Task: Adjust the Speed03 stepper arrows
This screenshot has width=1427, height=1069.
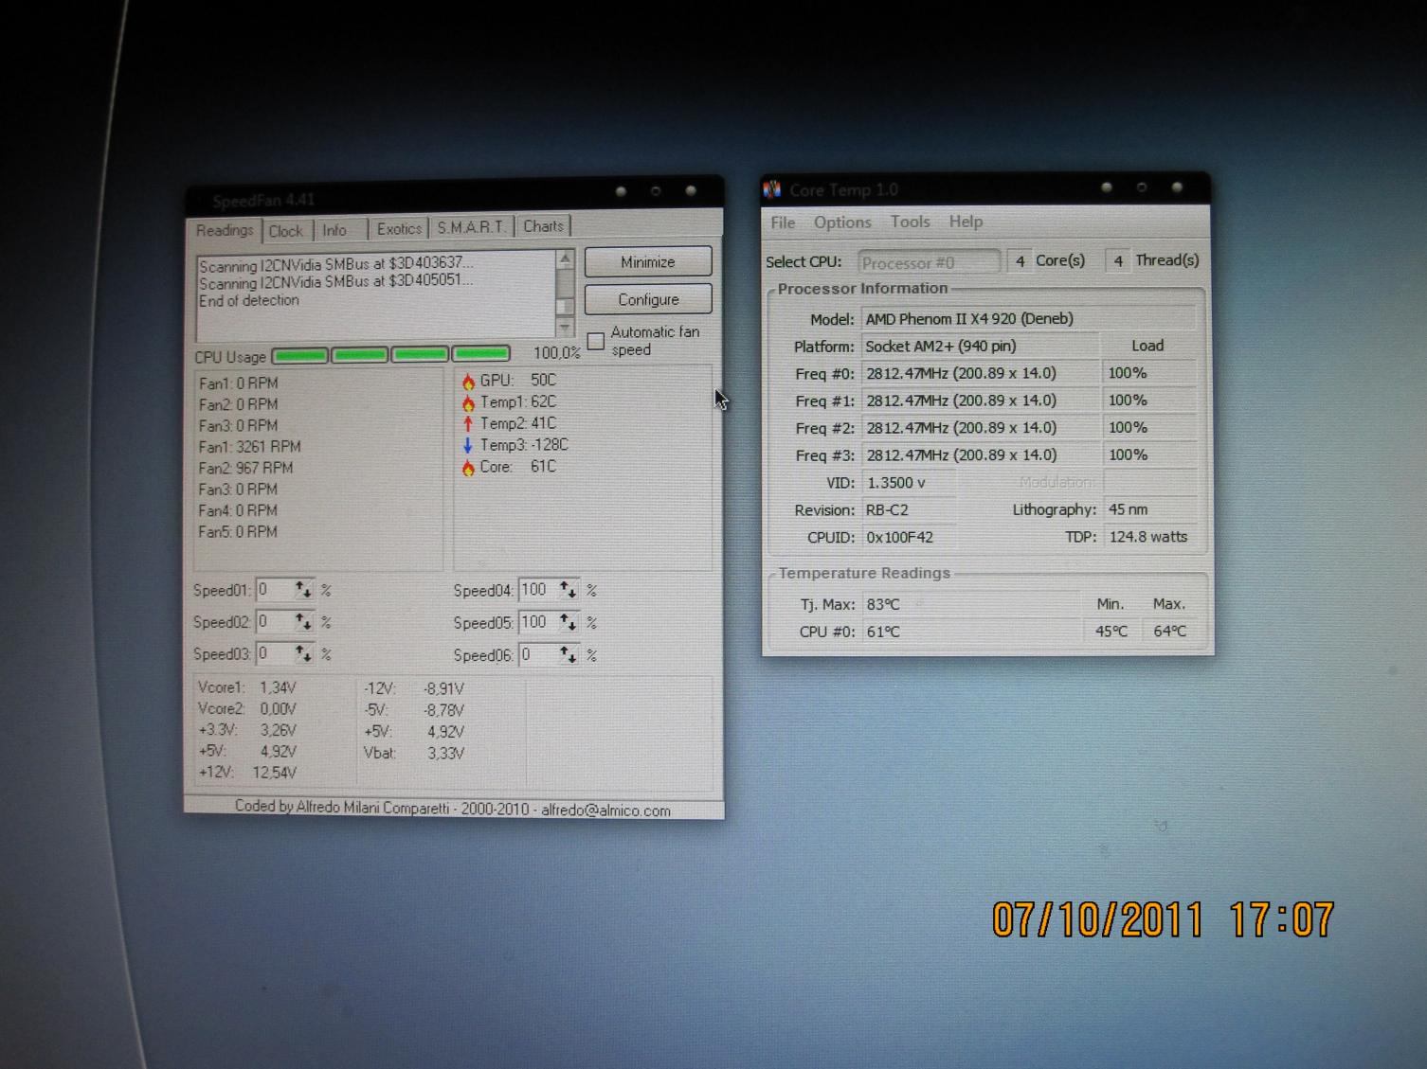Action: point(303,654)
